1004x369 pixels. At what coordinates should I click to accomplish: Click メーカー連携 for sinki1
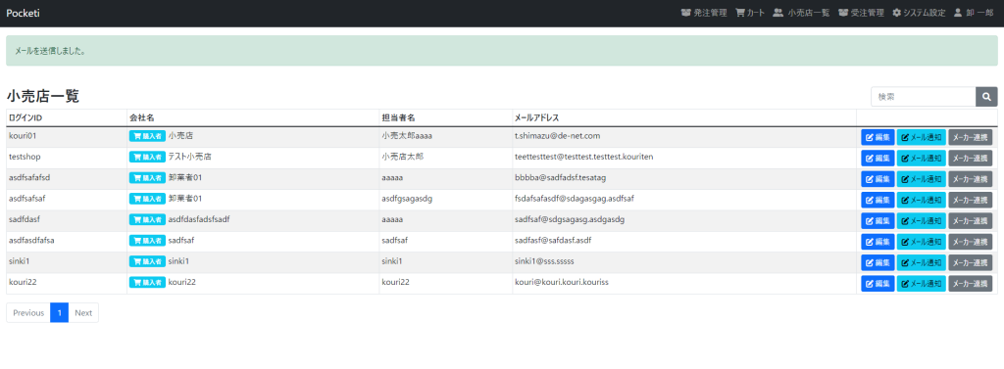[970, 263]
